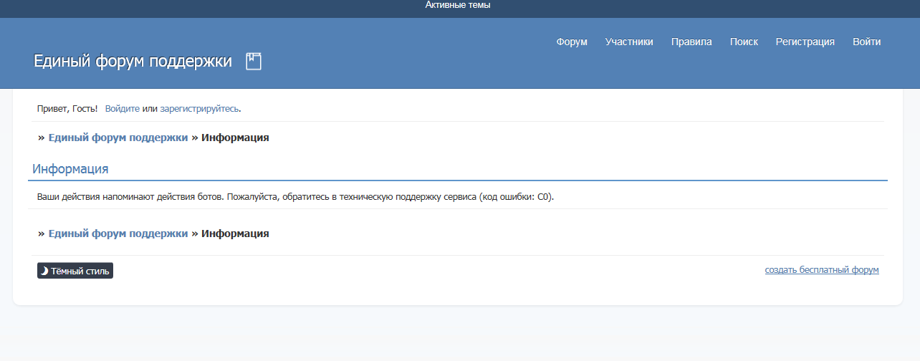Click the Единый форум поддержки header title

click(x=133, y=62)
